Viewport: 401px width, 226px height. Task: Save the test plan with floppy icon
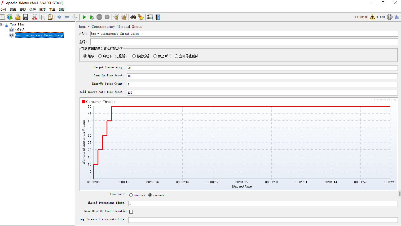(x=25, y=17)
